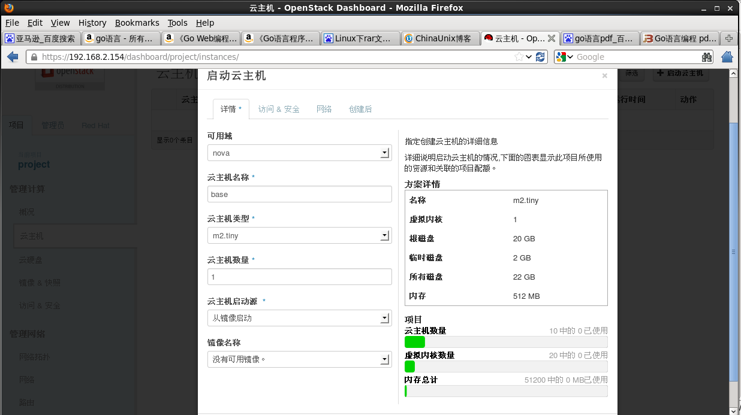Screen dimensions: 741x415
Task: Click the back navigation arrow in Firefox
Action: tap(12, 56)
